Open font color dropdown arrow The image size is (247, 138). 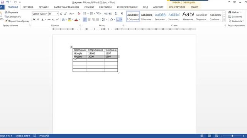coord(79,20)
